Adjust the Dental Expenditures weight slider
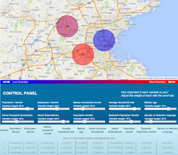 [63, 122]
